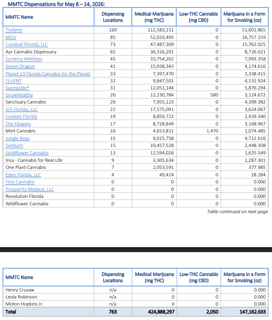Open the Eden Florida, LLC link
Screen dimensions: 272x320
click(x=23, y=175)
